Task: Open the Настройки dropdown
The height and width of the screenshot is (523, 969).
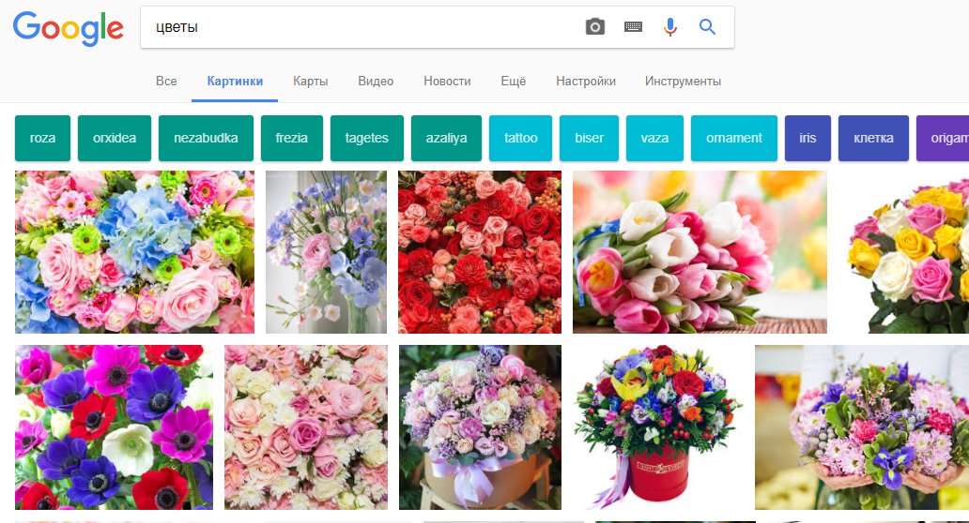Action: (x=586, y=81)
